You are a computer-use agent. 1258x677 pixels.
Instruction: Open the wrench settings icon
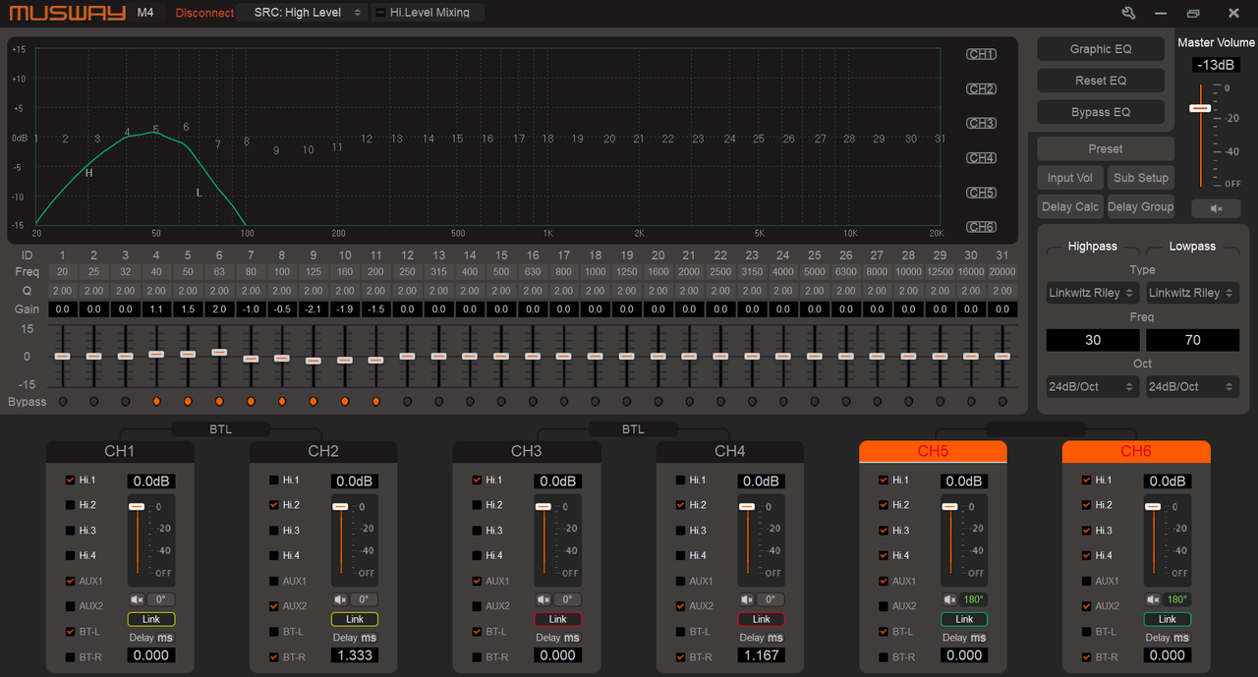pyautogui.click(x=1128, y=13)
